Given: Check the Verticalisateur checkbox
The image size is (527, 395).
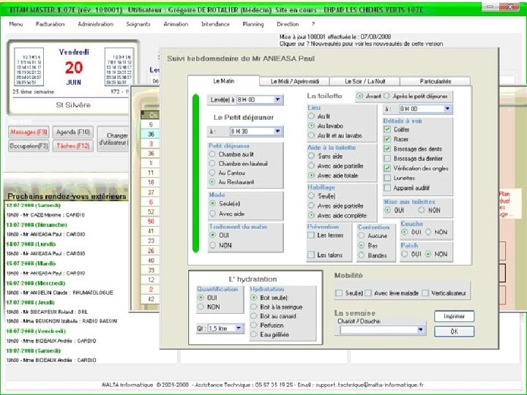Looking at the screenshot, I should click(x=425, y=293).
